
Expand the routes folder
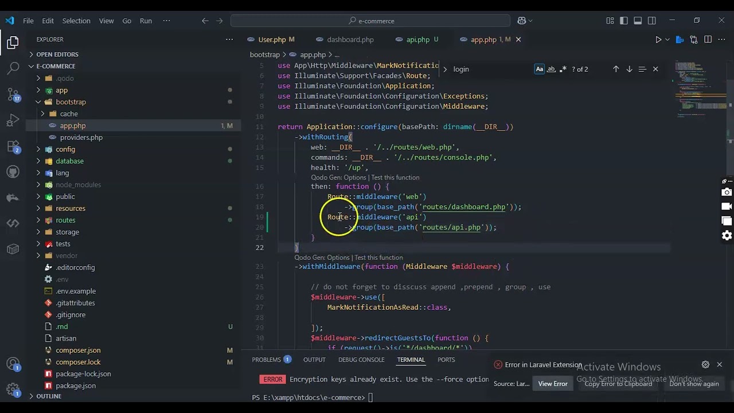[38, 220]
